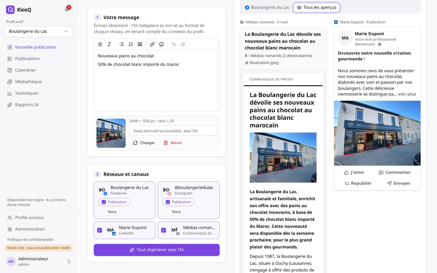This screenshot has width=437, height=273.
Task: Select Boulangerie du Lac preview tab
Action: point(267,7)
